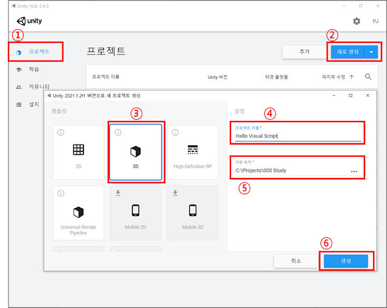Click the 커뮤니티 people icon
The image size is (387, 308).
[19, 87]
